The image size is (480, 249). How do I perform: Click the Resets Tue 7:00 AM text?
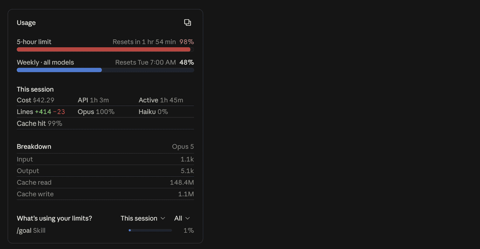[x=145, y=62]
